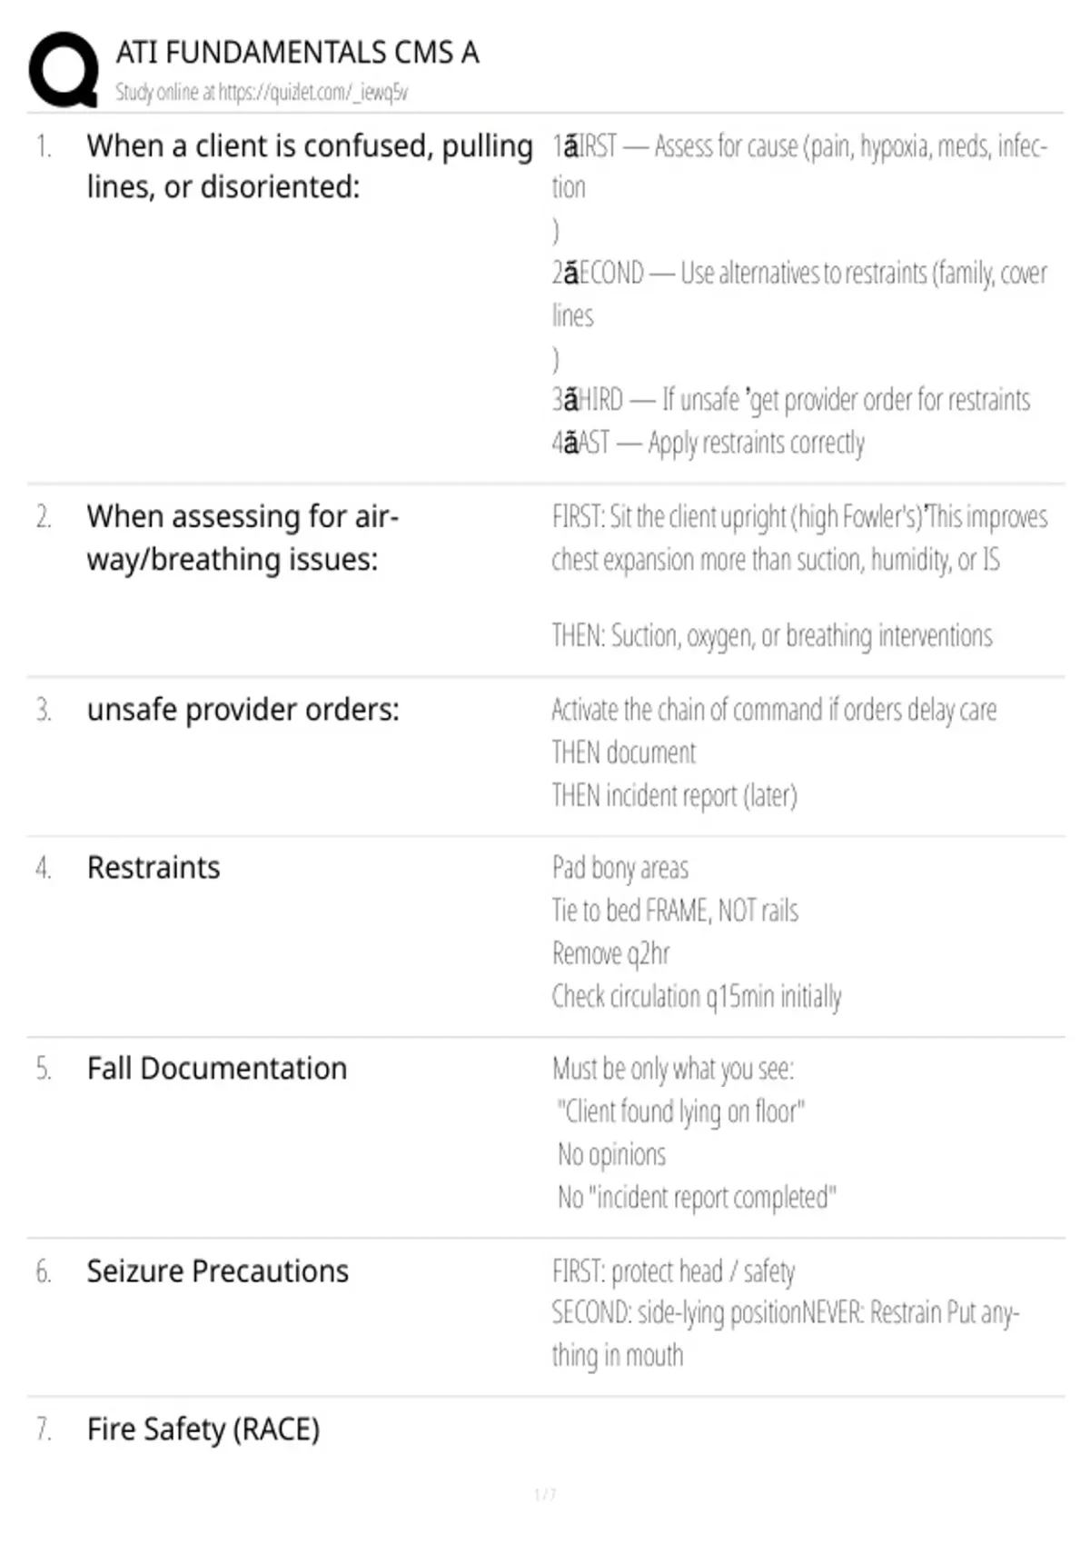The image size is (1090, 1545).
Task: Select the term about confused client pulling lines
Action: pyautogui.click(x=310, y=166)
